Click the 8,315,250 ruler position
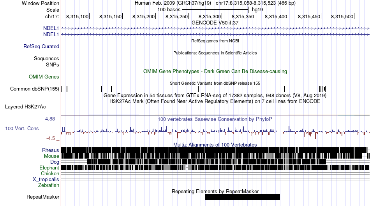 coord(176,16)
